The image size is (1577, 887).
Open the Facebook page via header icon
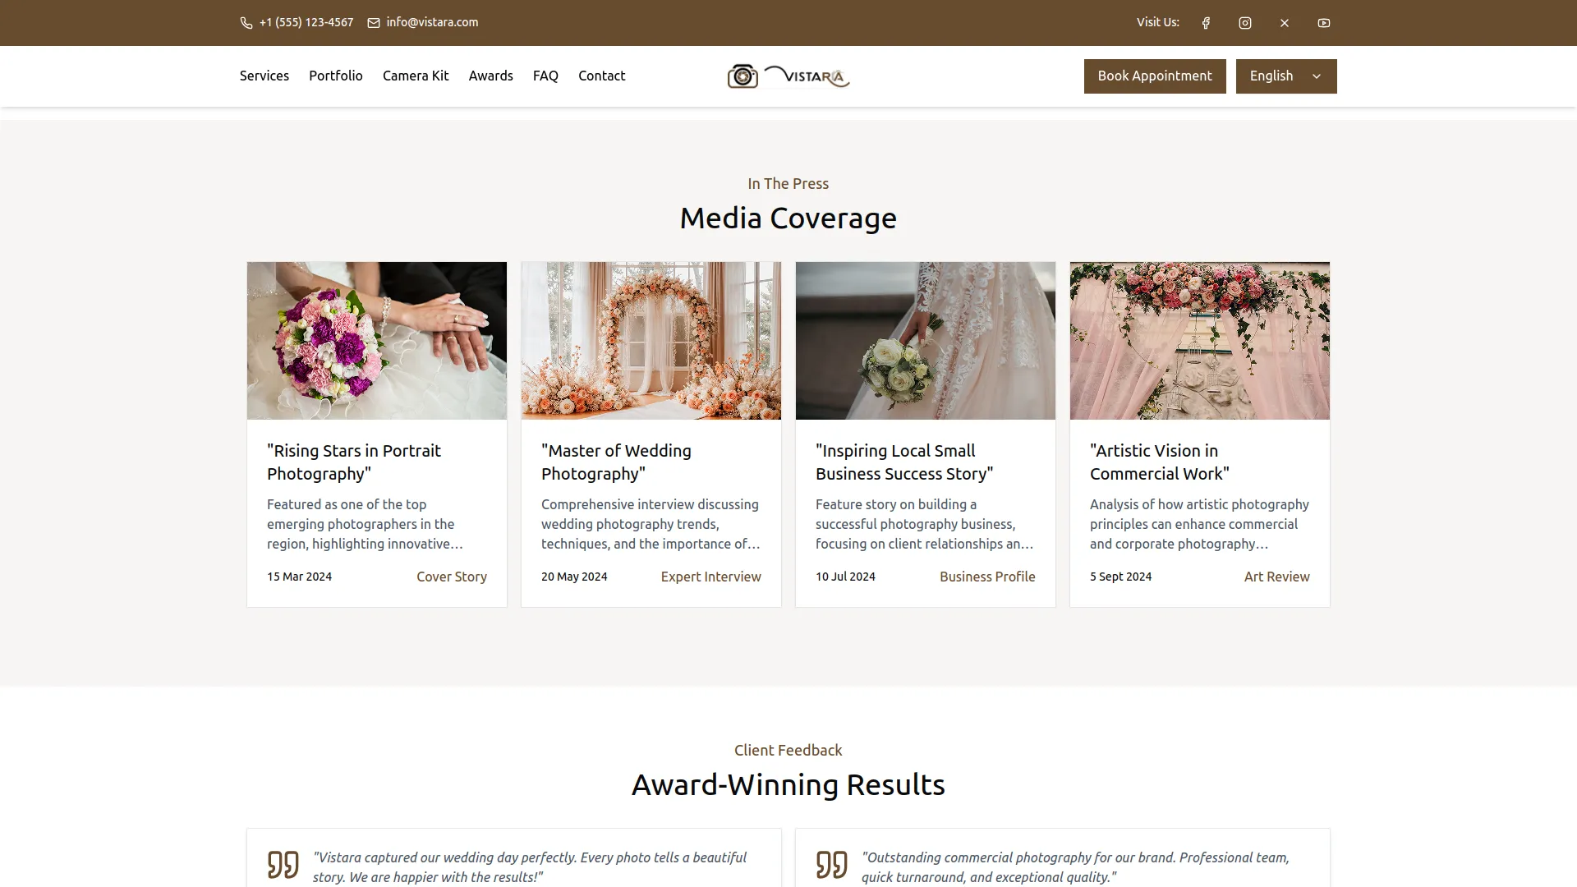point(1205,22)
